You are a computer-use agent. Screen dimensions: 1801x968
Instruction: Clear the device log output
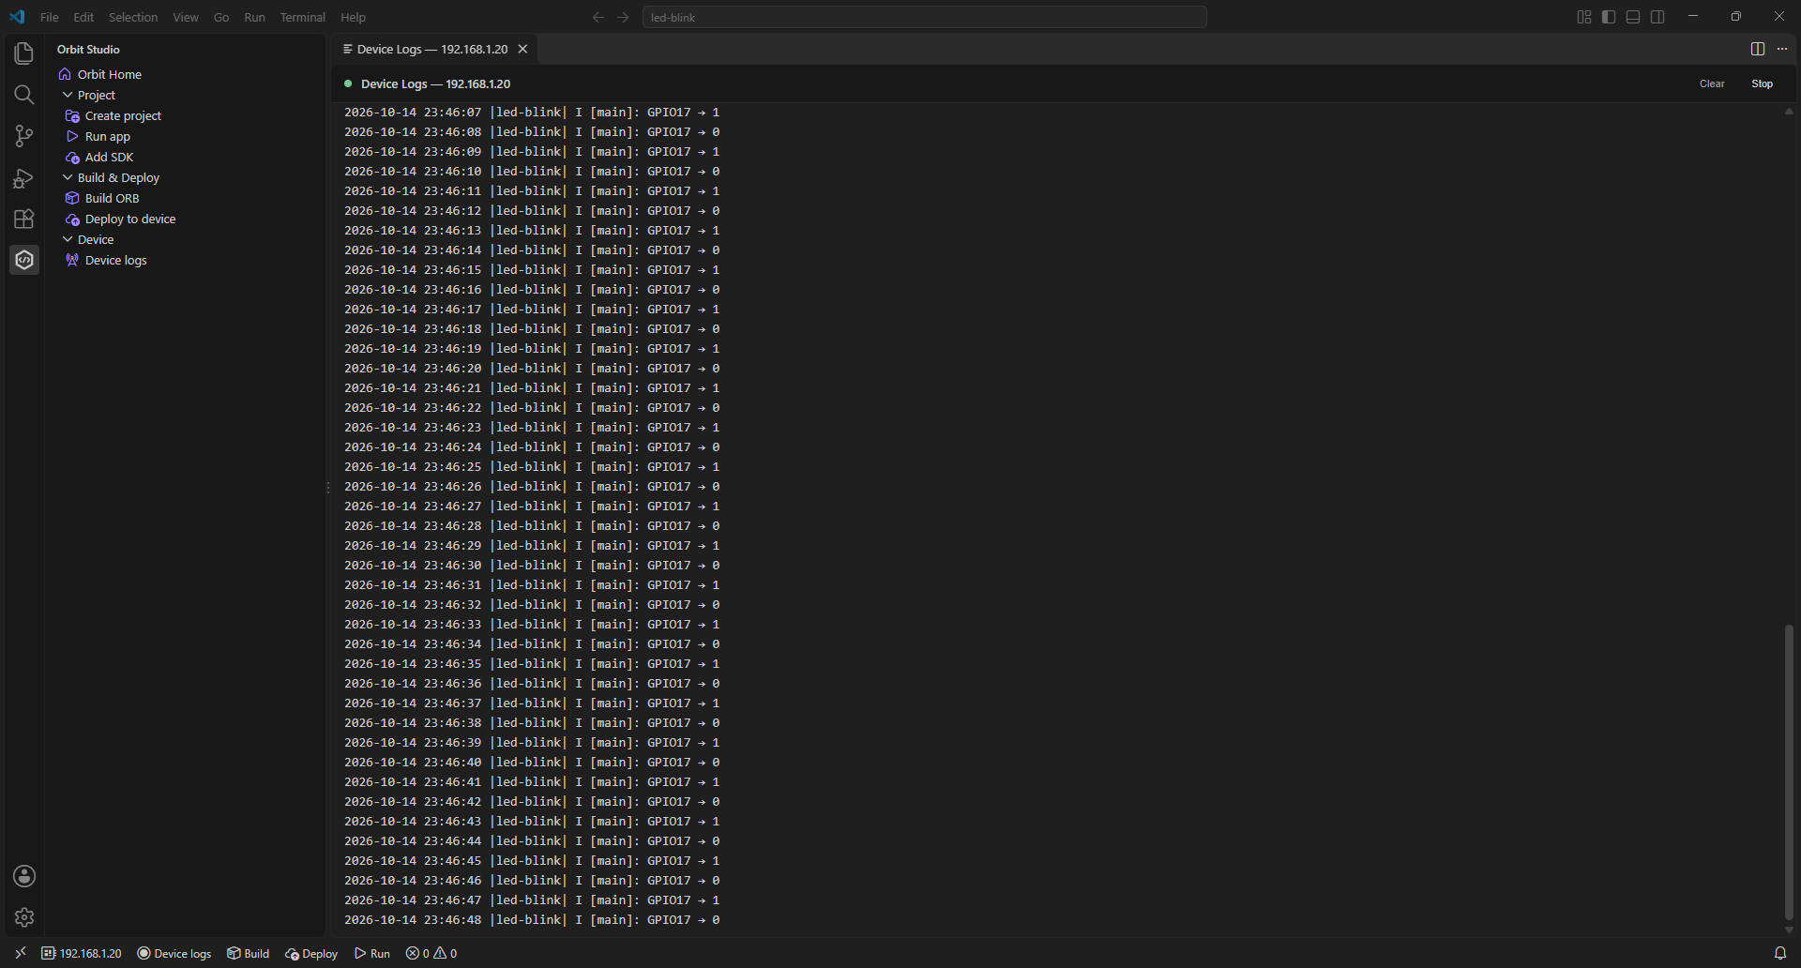tap(1712, 83)
